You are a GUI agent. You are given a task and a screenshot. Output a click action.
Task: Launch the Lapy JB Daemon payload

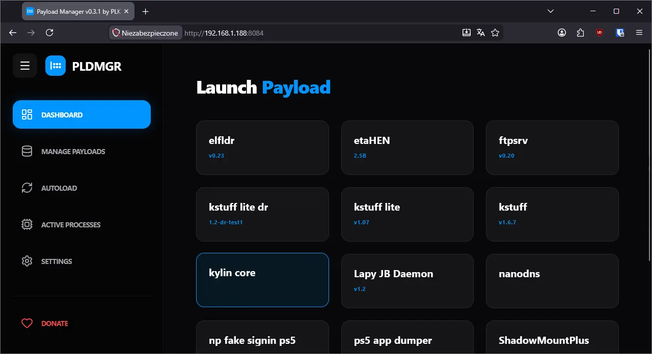[x=407, y=281]
